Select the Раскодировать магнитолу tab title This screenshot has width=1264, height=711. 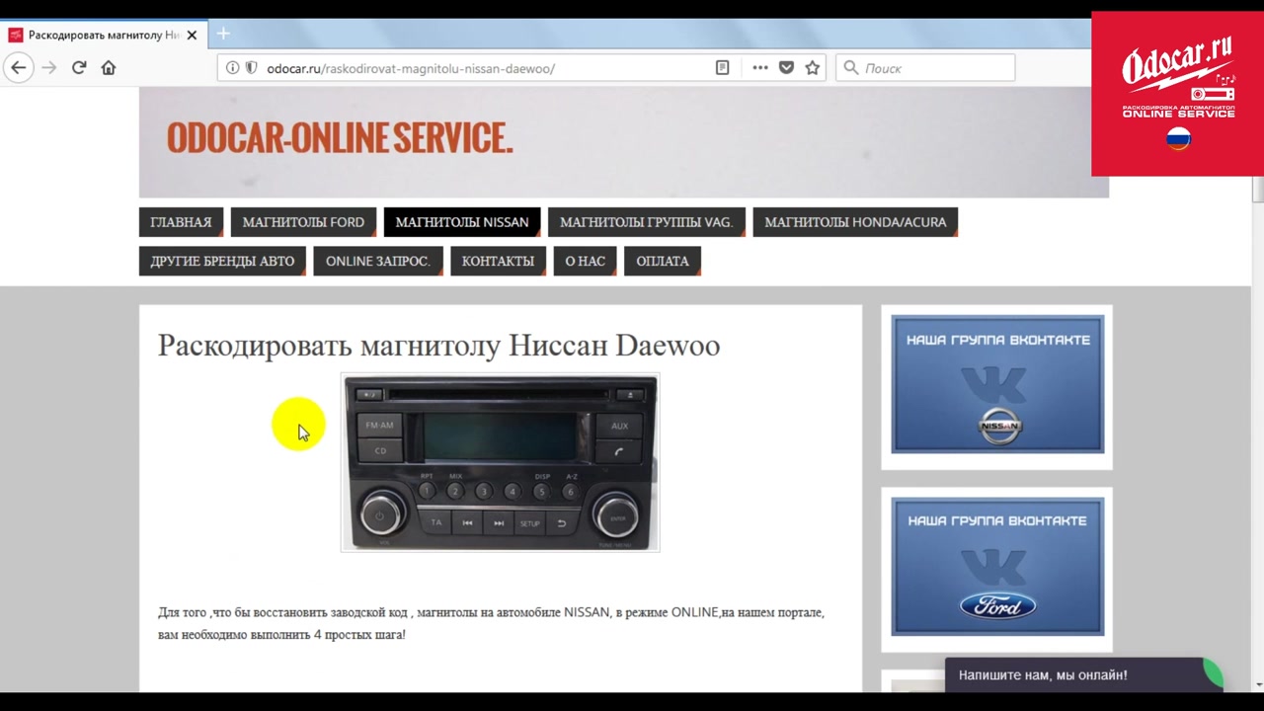(104, 35)
